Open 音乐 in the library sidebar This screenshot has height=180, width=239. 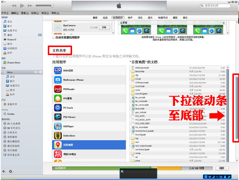[x=8, y=22]
